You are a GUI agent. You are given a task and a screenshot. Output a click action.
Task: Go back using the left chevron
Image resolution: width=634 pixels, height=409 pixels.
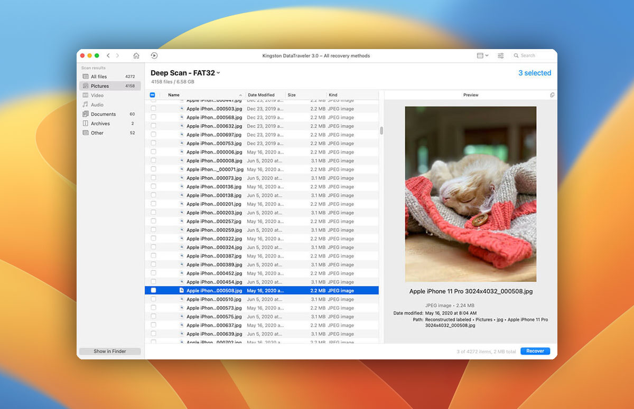tap(108, 55)
